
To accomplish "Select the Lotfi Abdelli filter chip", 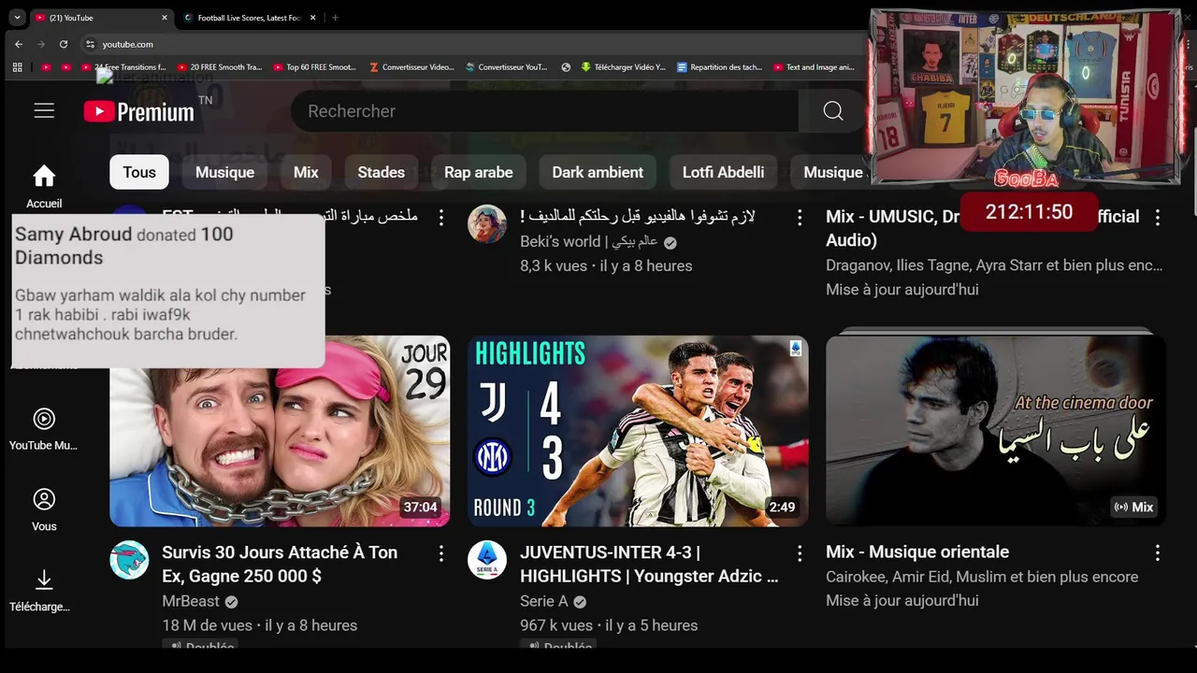I will [x=723, y=172].
